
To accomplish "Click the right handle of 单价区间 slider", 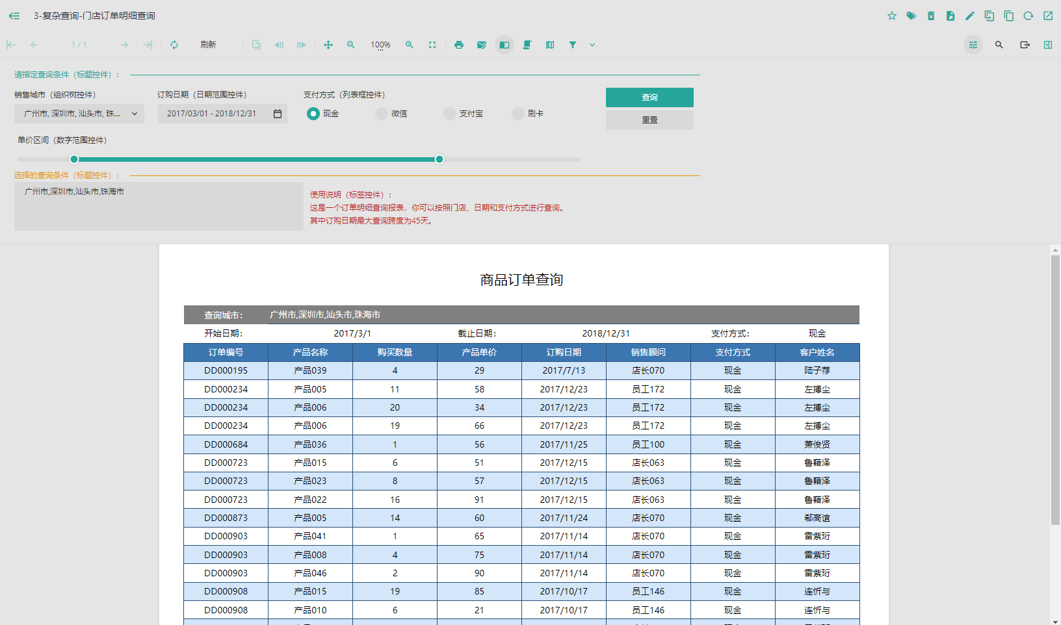I will (x=439, y=159).
